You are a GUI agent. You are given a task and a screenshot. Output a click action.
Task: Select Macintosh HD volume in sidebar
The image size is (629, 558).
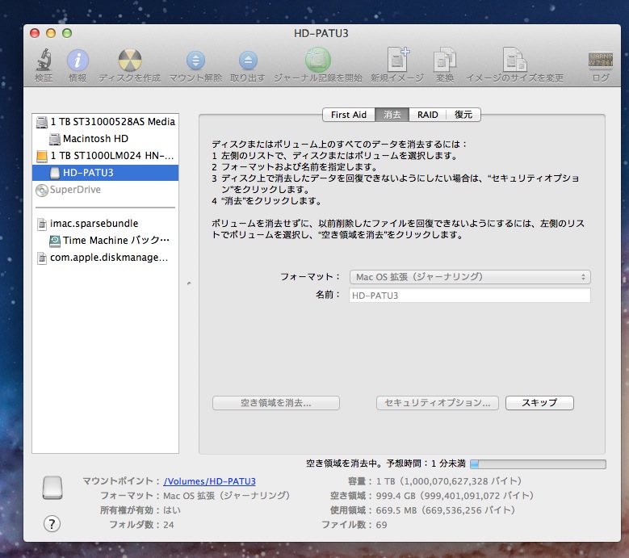[x=106, y=139]
